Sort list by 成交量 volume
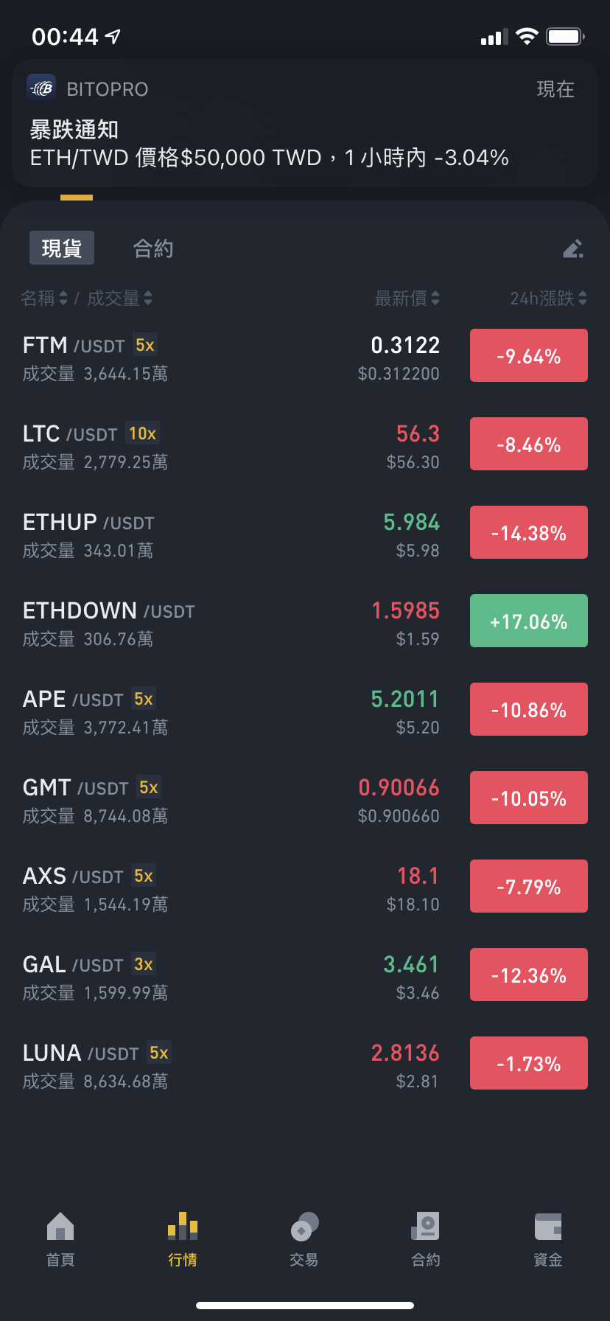610x1321 pixels. click(120, 298)
